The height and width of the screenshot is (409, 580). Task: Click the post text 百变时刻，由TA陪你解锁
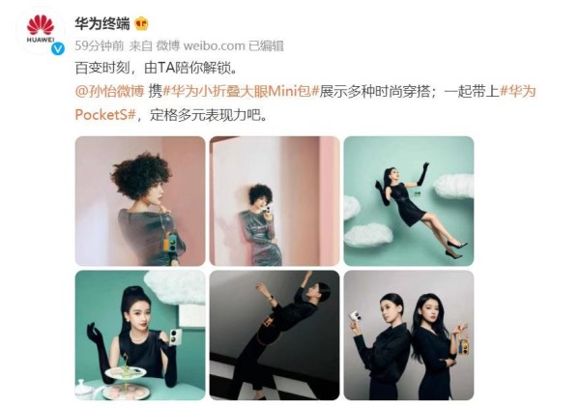[x=156, y=68]
